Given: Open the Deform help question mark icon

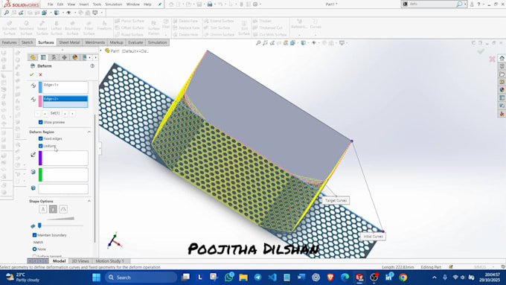Looking at the screenshot, I should [x=92, y=65].
